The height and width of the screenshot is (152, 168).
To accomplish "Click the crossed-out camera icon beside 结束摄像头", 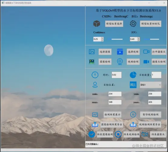I will click(145, 134).
